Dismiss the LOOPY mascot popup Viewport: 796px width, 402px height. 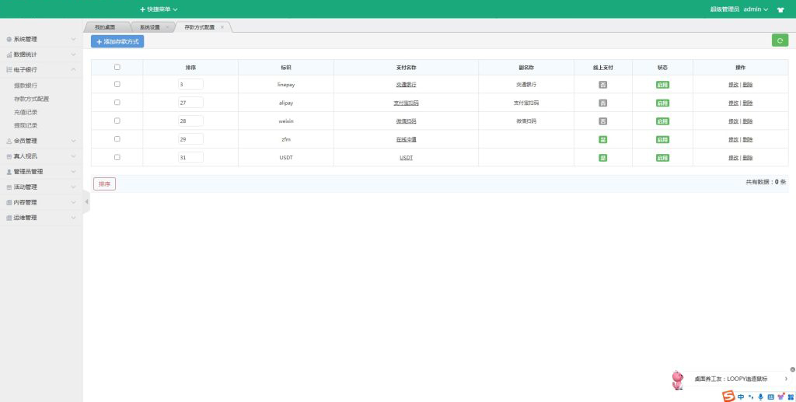tap(792, 369)
